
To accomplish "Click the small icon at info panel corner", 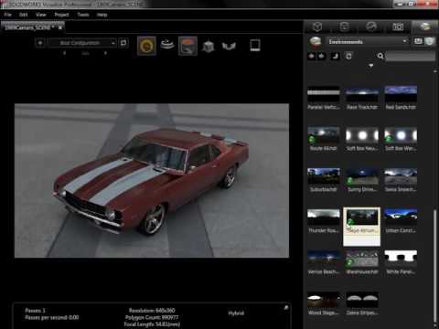I will pyautogui.click(x=286, y=308).
